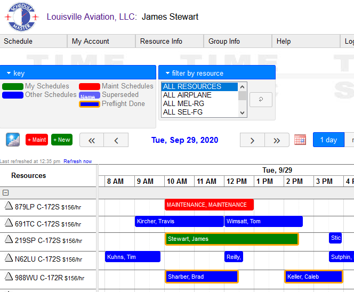Select ALL SEL-FG in the filter list

[199, 112]
